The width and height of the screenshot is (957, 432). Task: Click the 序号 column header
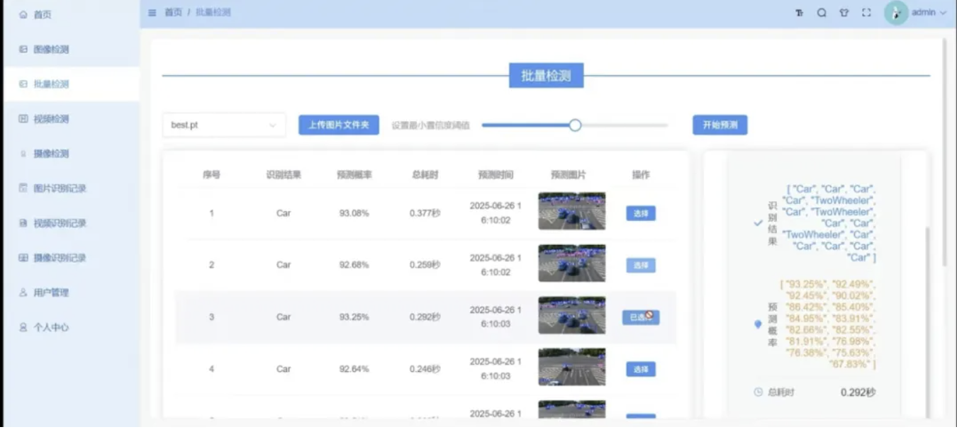211,174
